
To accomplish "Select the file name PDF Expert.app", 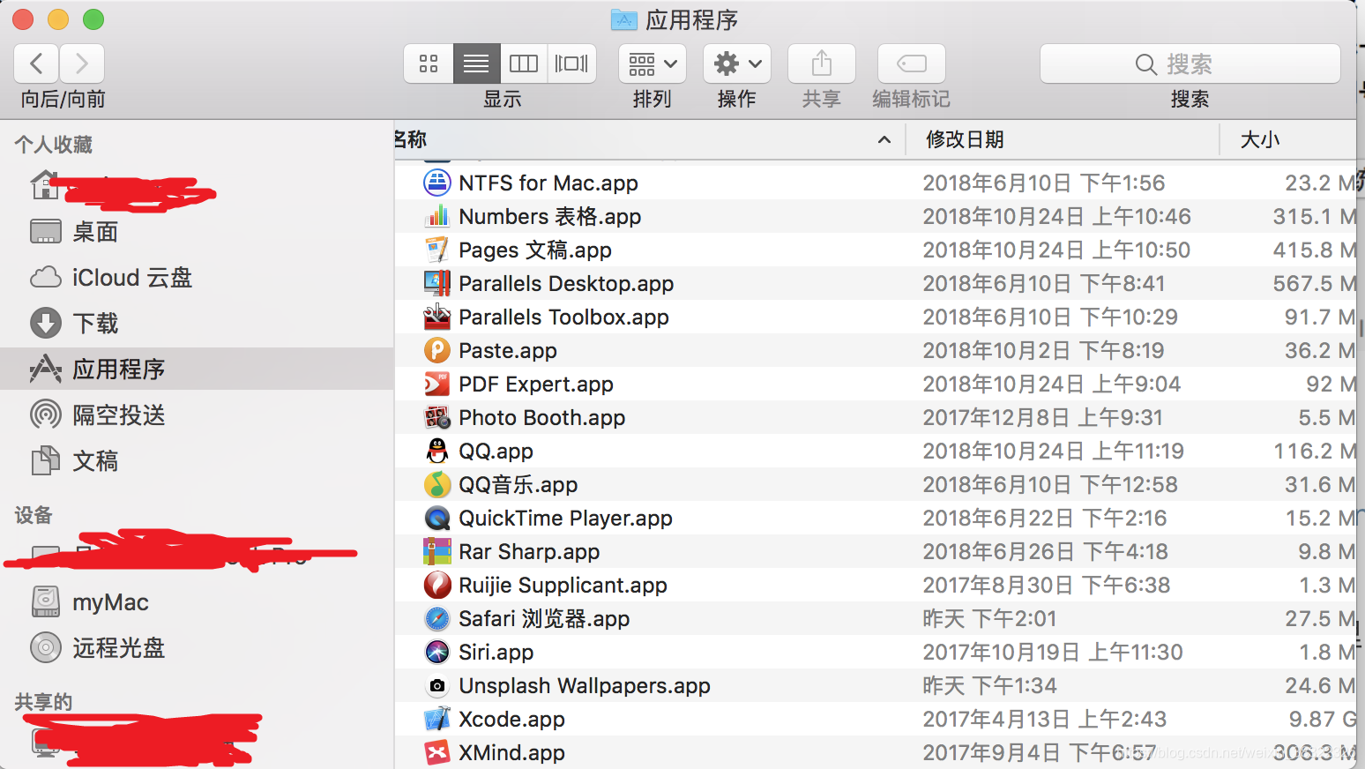I will [536, 384].
